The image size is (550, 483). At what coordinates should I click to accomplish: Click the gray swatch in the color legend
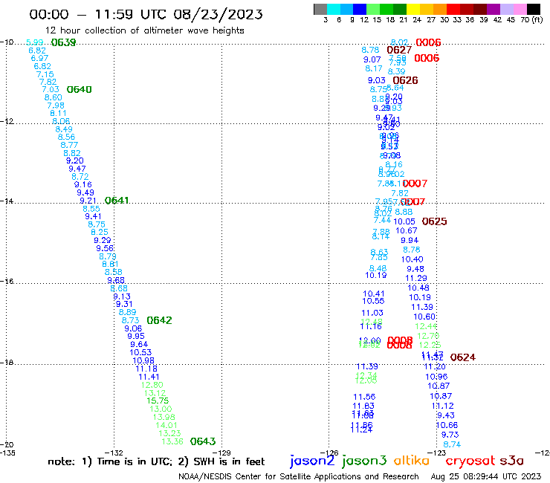click(x=320, y=9)
